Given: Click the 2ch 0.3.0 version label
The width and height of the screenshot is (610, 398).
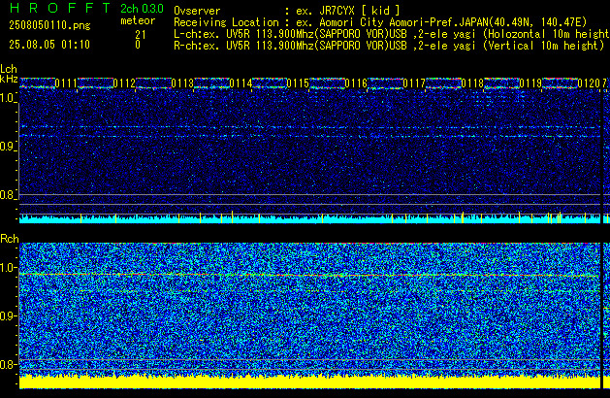Looking at the screenshot, I should click(x=142, y=9).
